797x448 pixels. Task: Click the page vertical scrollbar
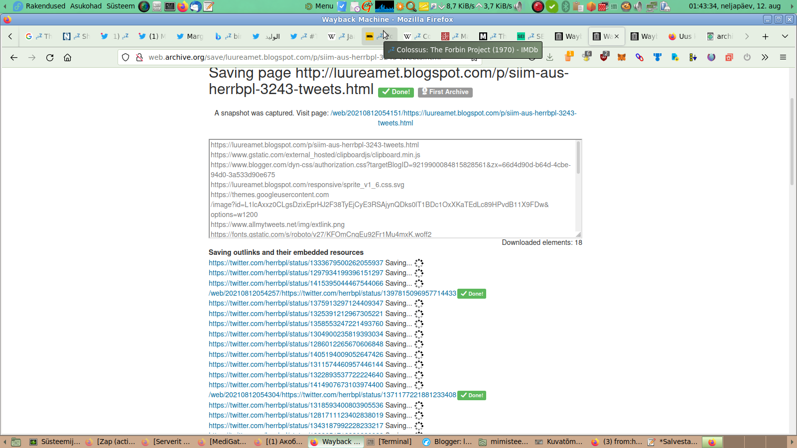coord(792,142)
